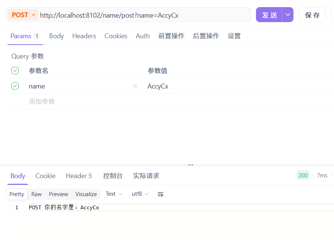This screenshot has width=334, height=240.
Task: Toggle the select-all parameters checkbox
Action: tap(15, 70)
